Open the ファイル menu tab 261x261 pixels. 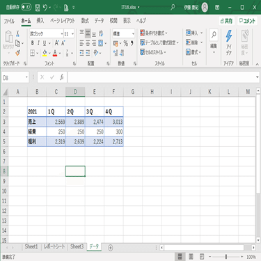click(9, 21)
